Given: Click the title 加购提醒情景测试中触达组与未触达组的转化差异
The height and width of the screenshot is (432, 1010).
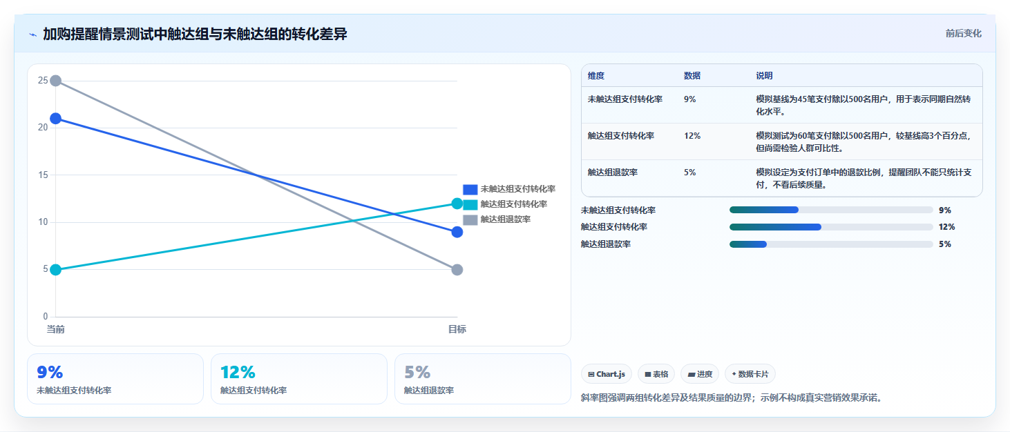Looking at the screenshot, I should 195,34.
